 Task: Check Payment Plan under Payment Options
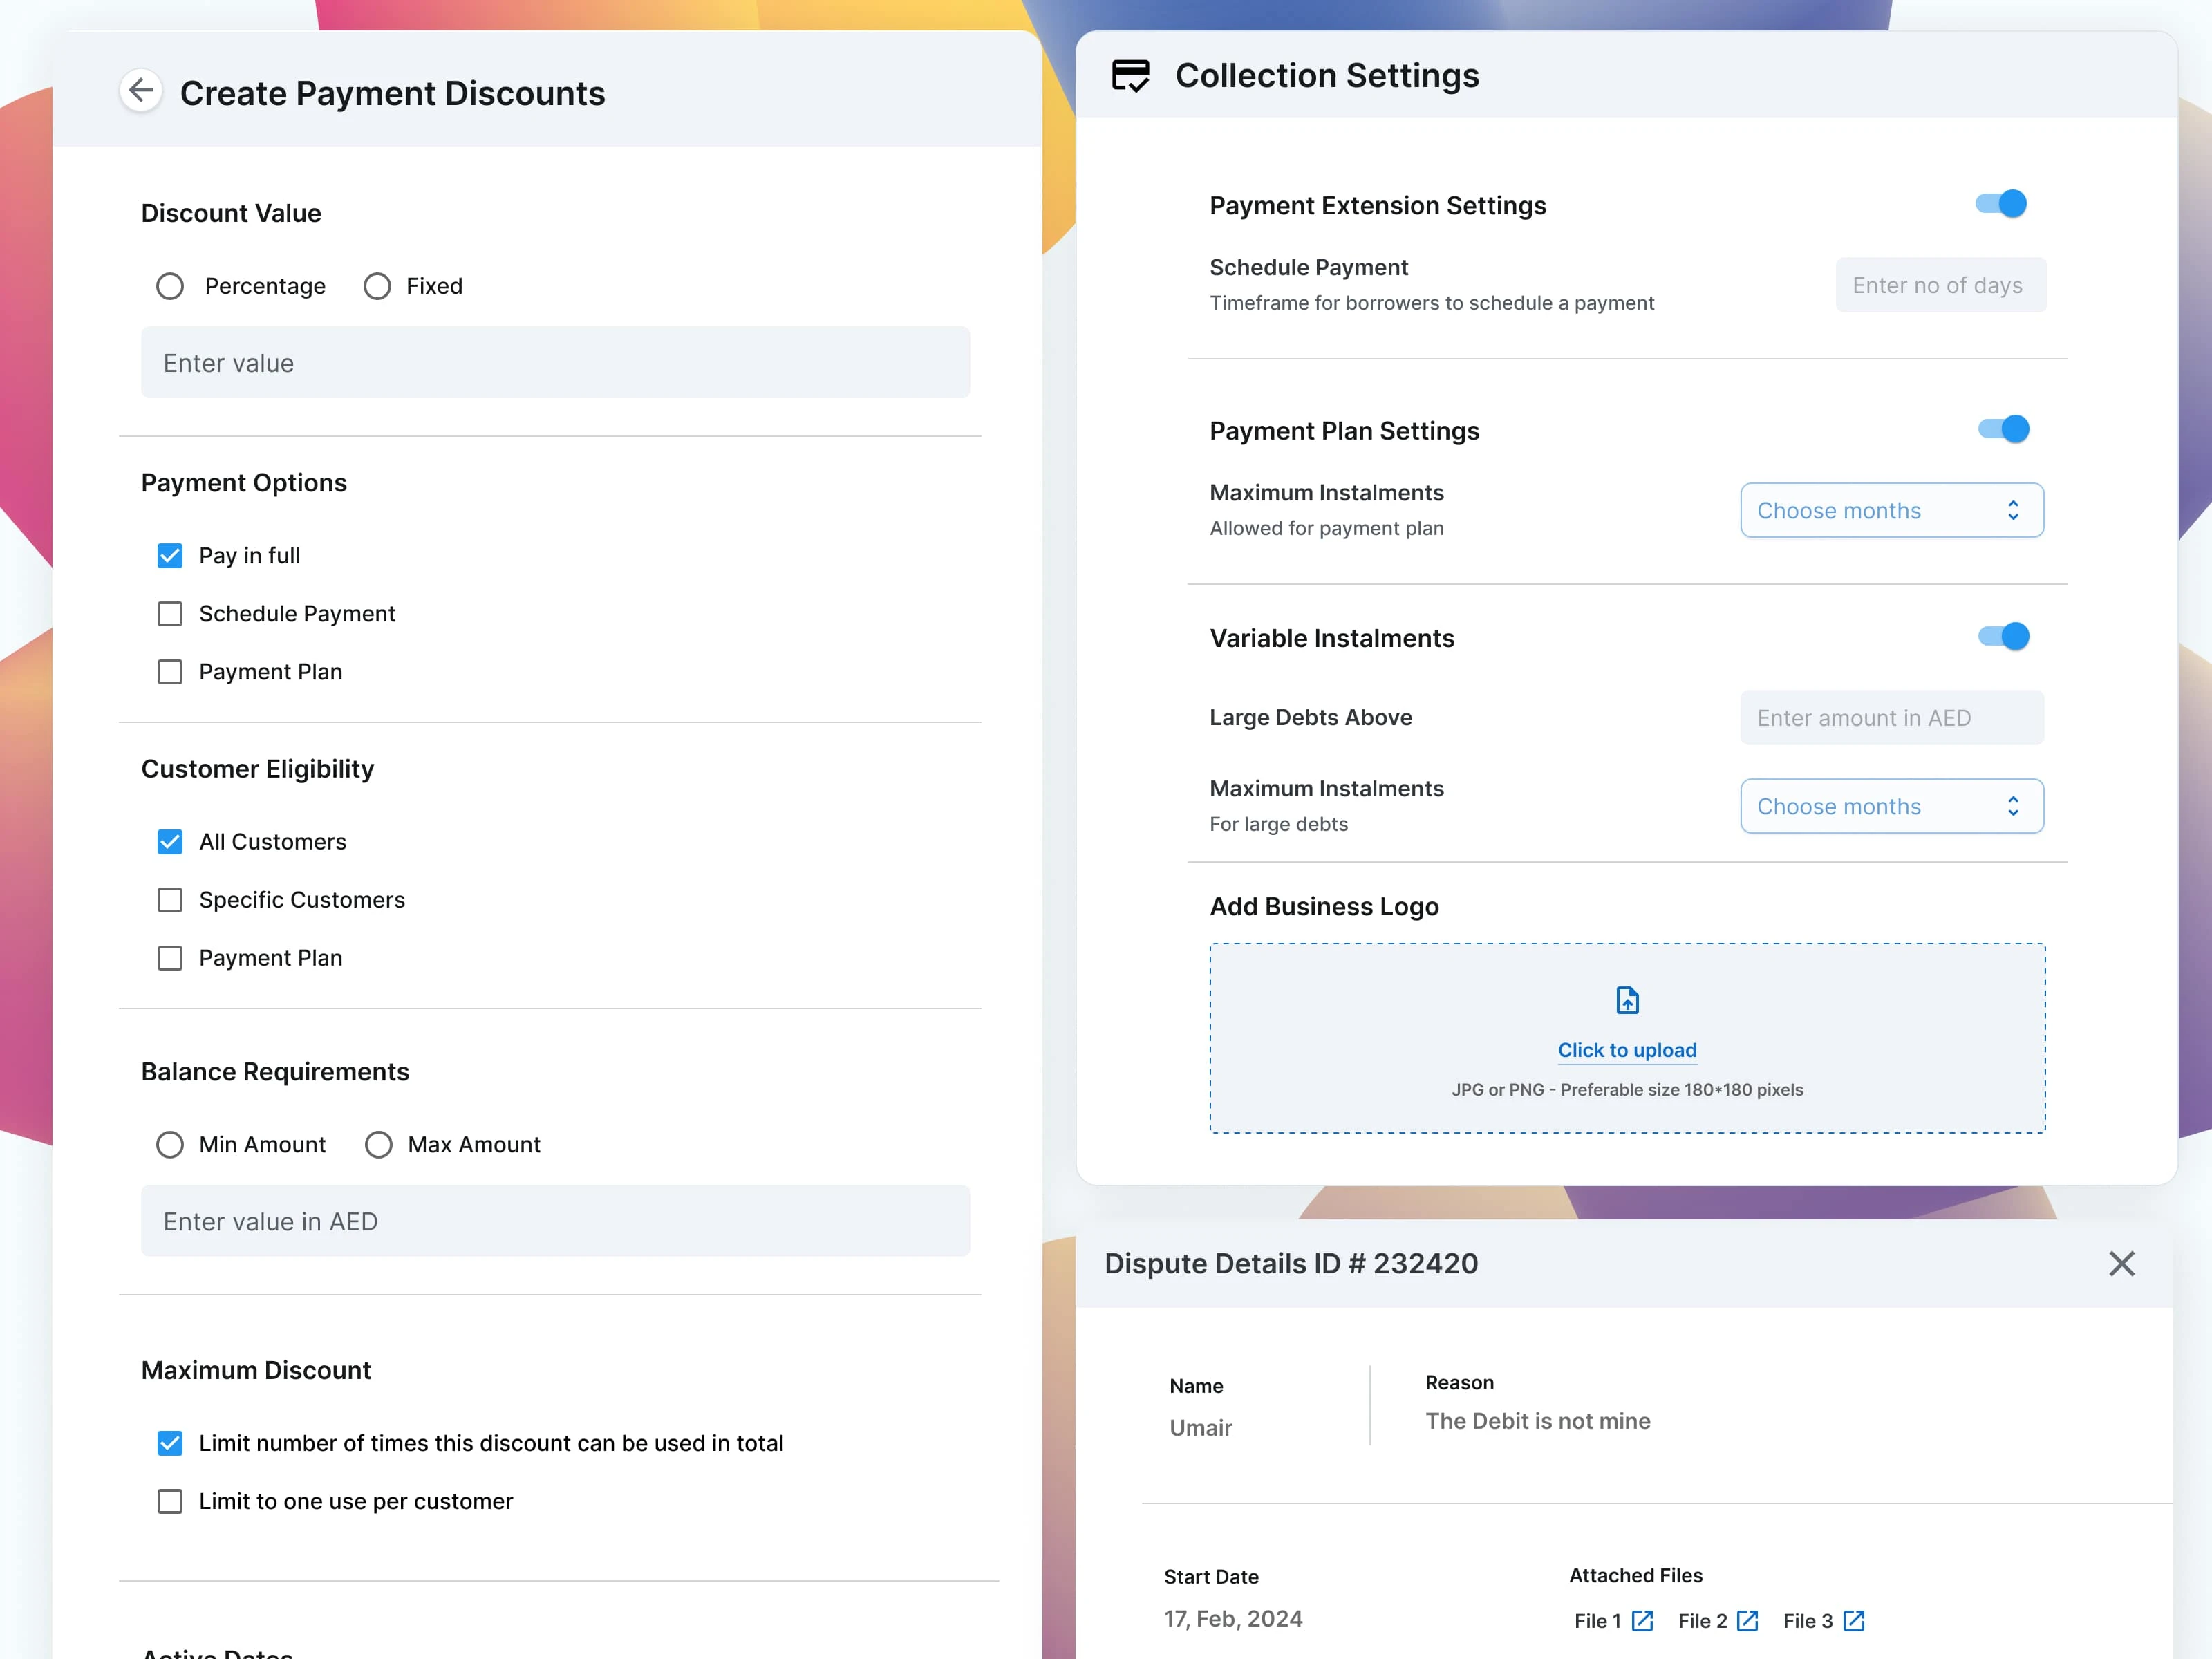pos(170,672)
